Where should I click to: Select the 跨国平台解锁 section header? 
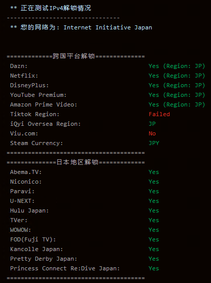[74, 56]
